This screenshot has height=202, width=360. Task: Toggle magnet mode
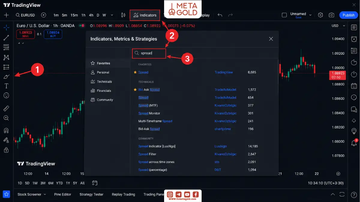(6, 130)
